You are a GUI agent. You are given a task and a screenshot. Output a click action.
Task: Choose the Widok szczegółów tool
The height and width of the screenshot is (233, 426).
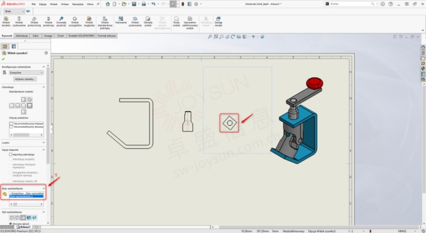pyautogui.click(x=74, y=21)
